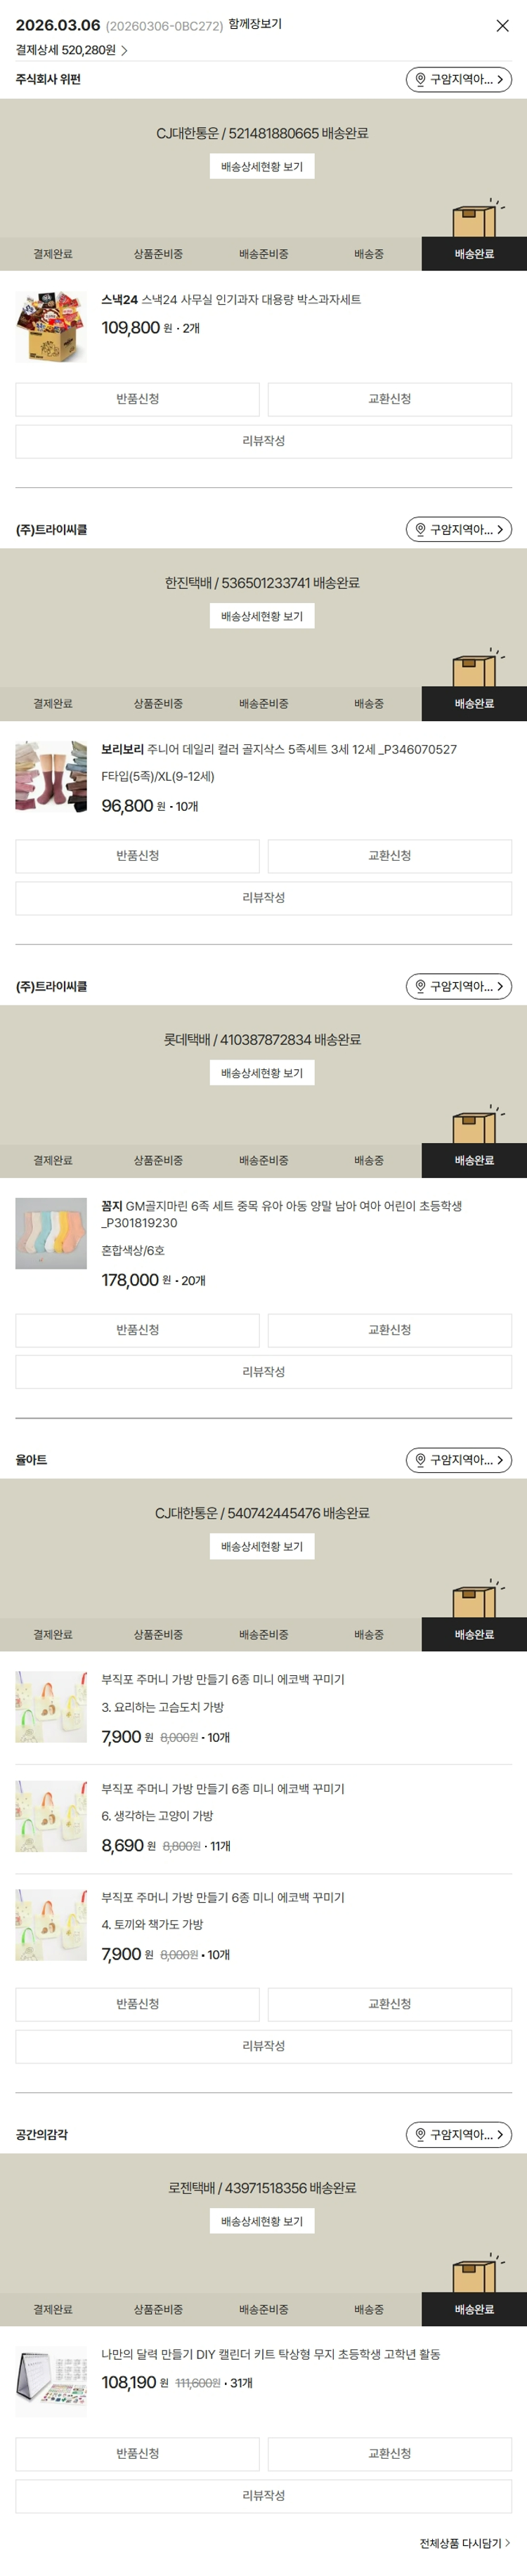Image resolution: width=527 pixels, height=2576 pixels.
Task: Select 배송완료 status step in first order
Action: [474, 254]
